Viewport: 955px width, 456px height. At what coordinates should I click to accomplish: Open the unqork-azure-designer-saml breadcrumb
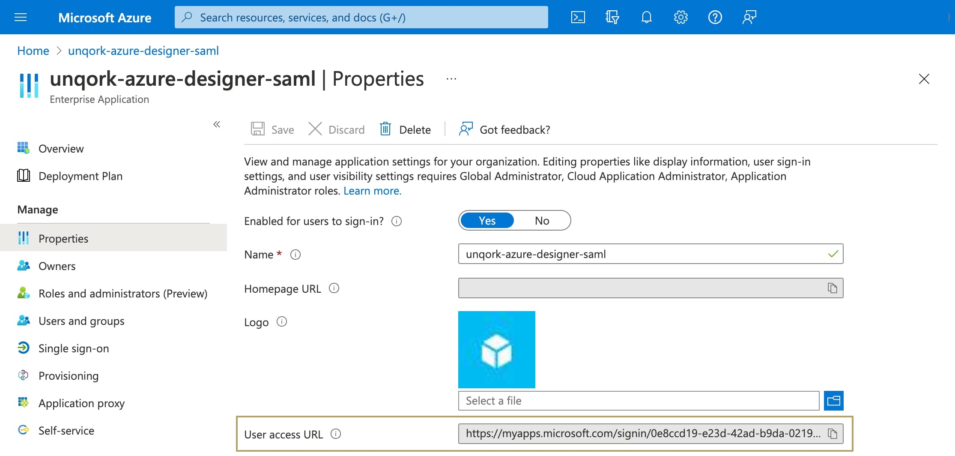[x=143, y=51]
